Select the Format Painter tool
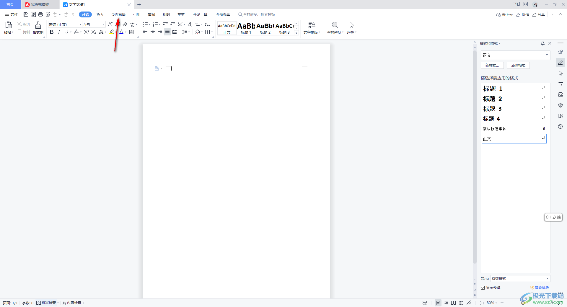 coord(38,28)
